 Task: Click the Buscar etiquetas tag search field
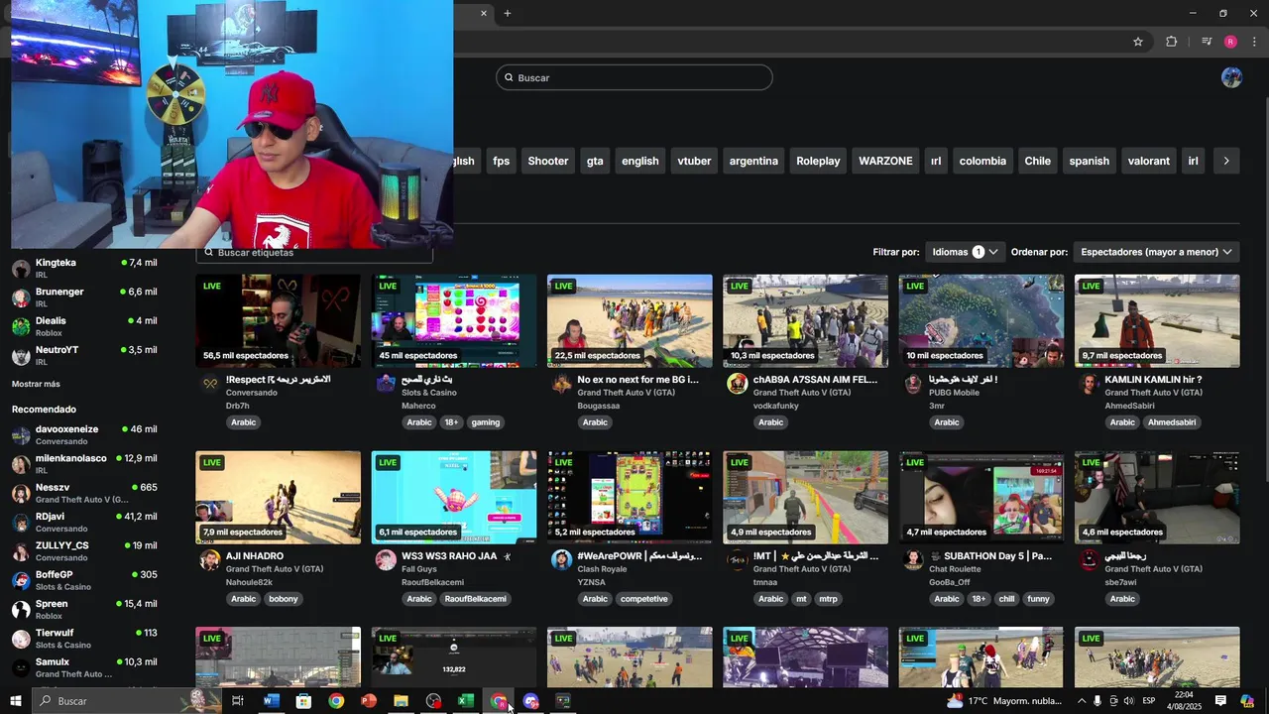pos(315,253)
